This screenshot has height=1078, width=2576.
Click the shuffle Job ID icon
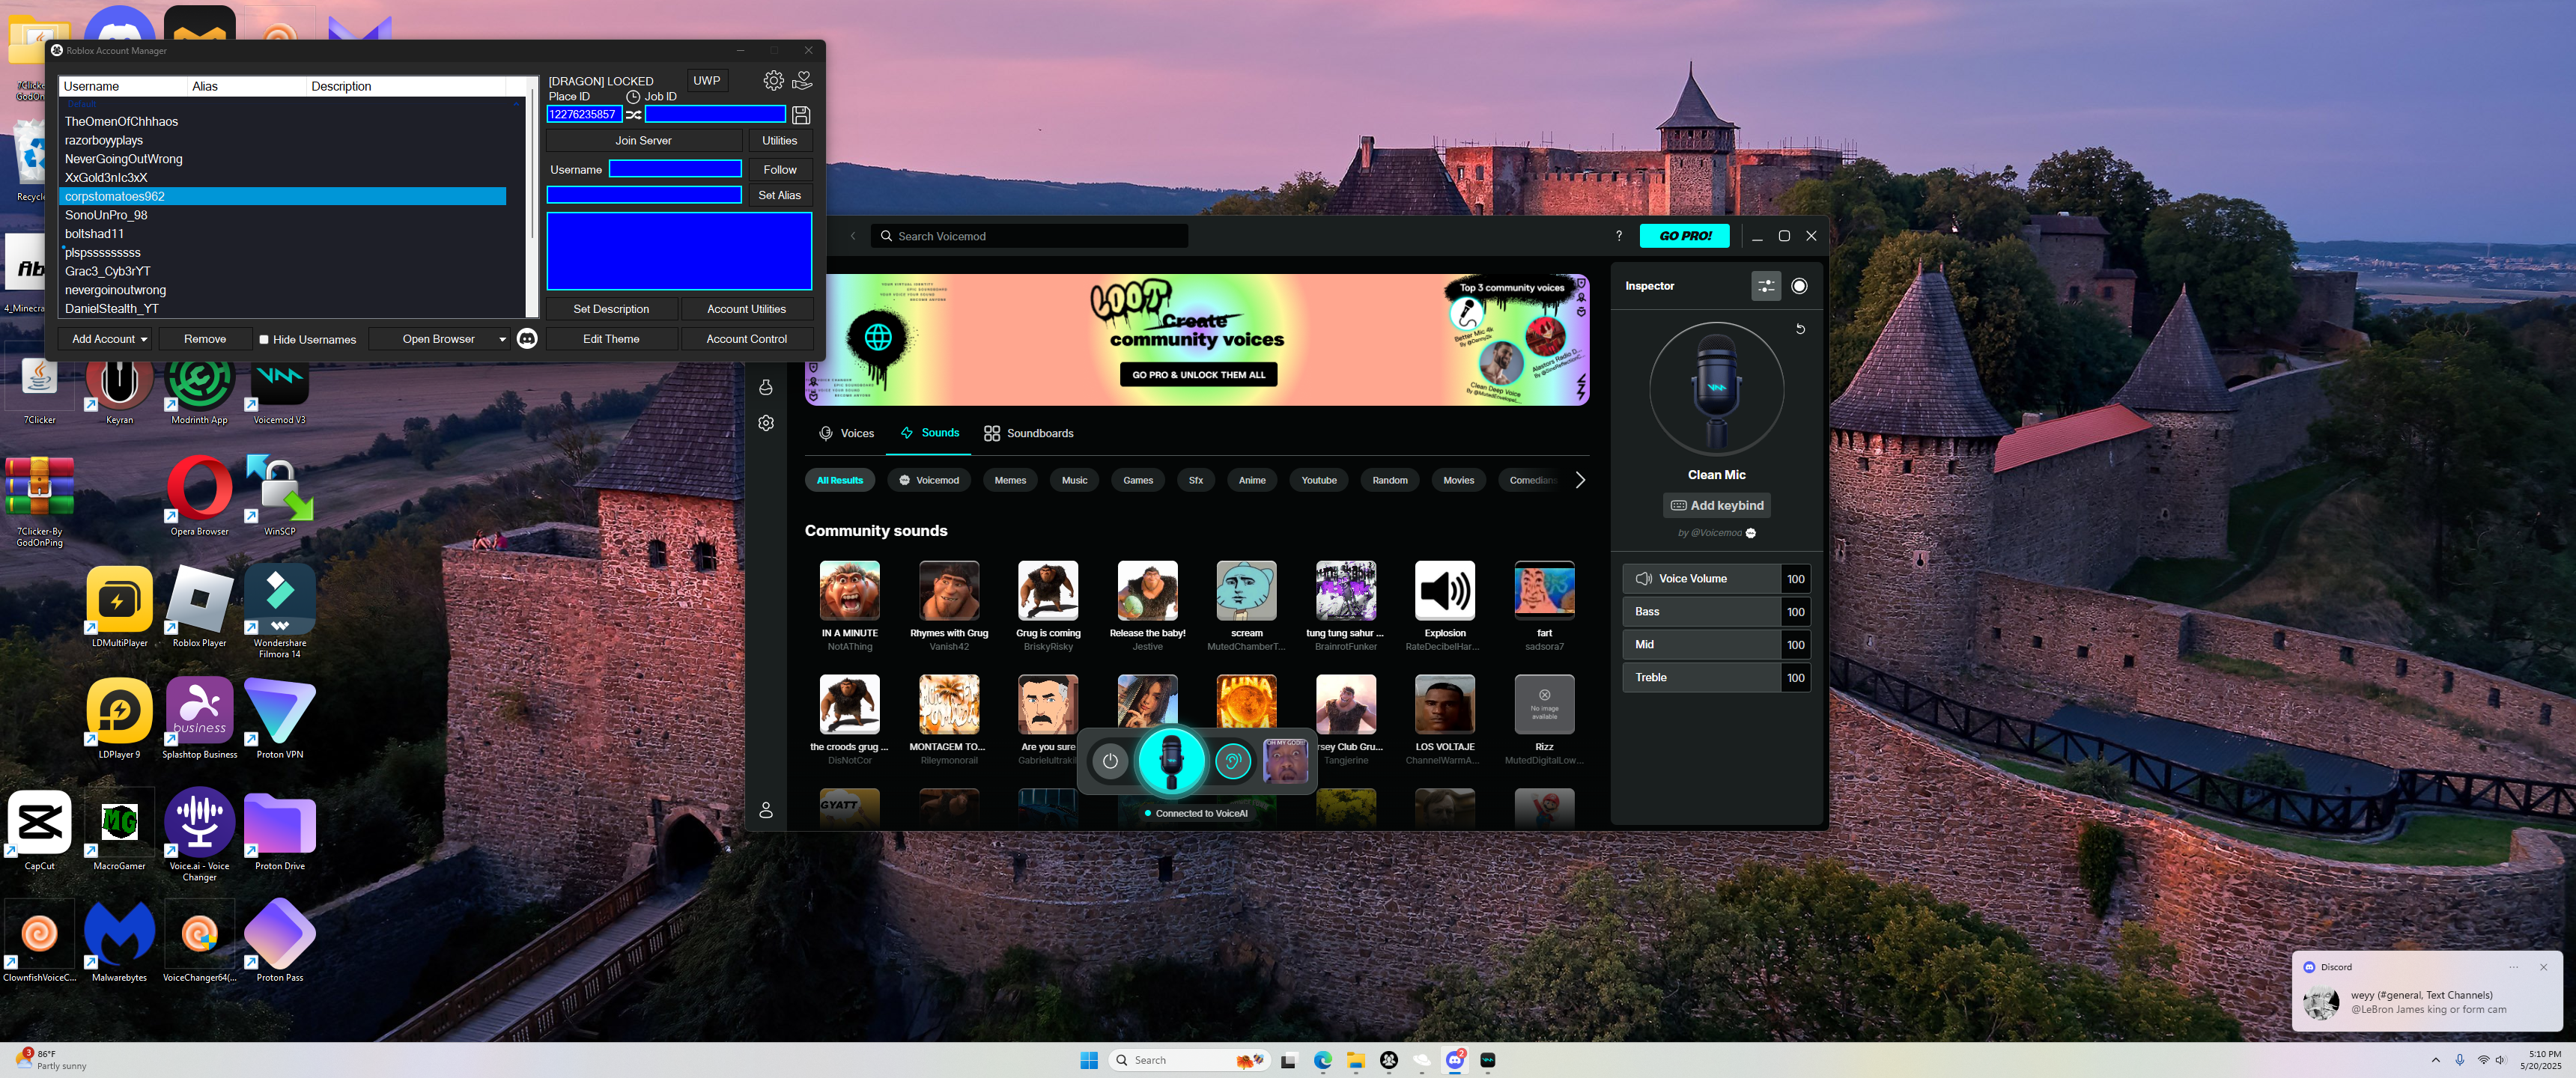pos(634,115)
